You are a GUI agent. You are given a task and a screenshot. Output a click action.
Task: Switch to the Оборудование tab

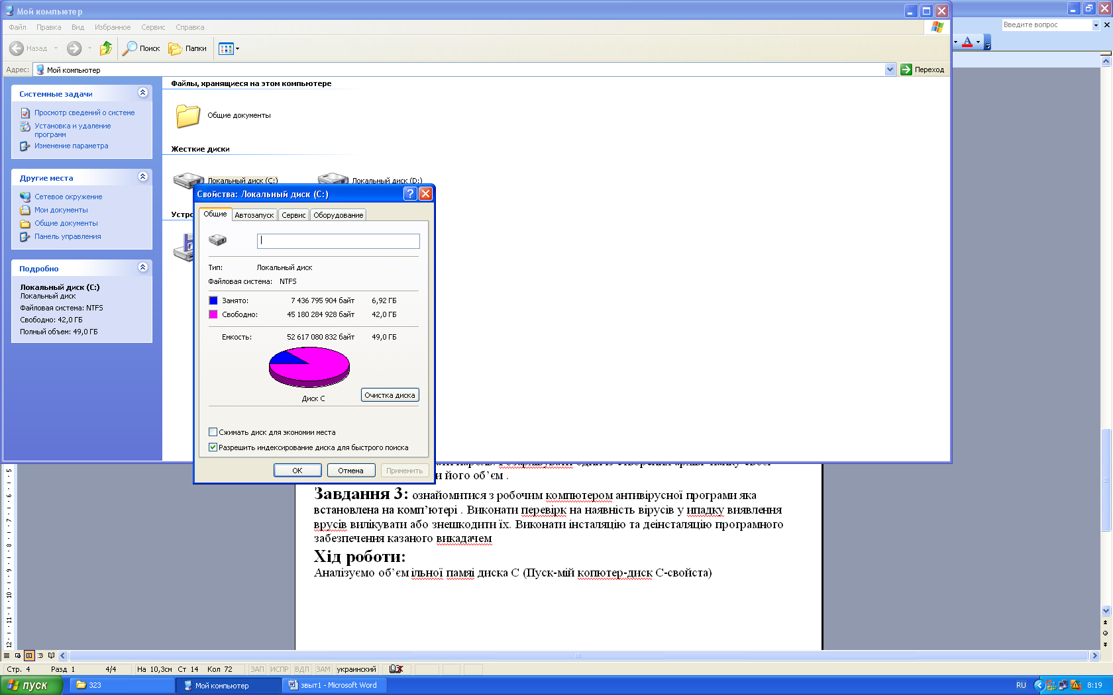point(339,215)
